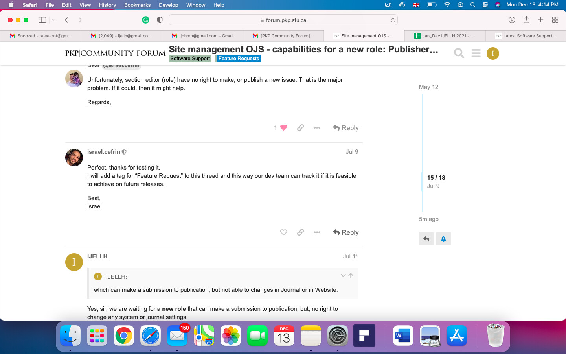Image resolution: width=566 pixels, height=354 pixels.
Task: Toggle topic notification bell
Action: [443, 239]
